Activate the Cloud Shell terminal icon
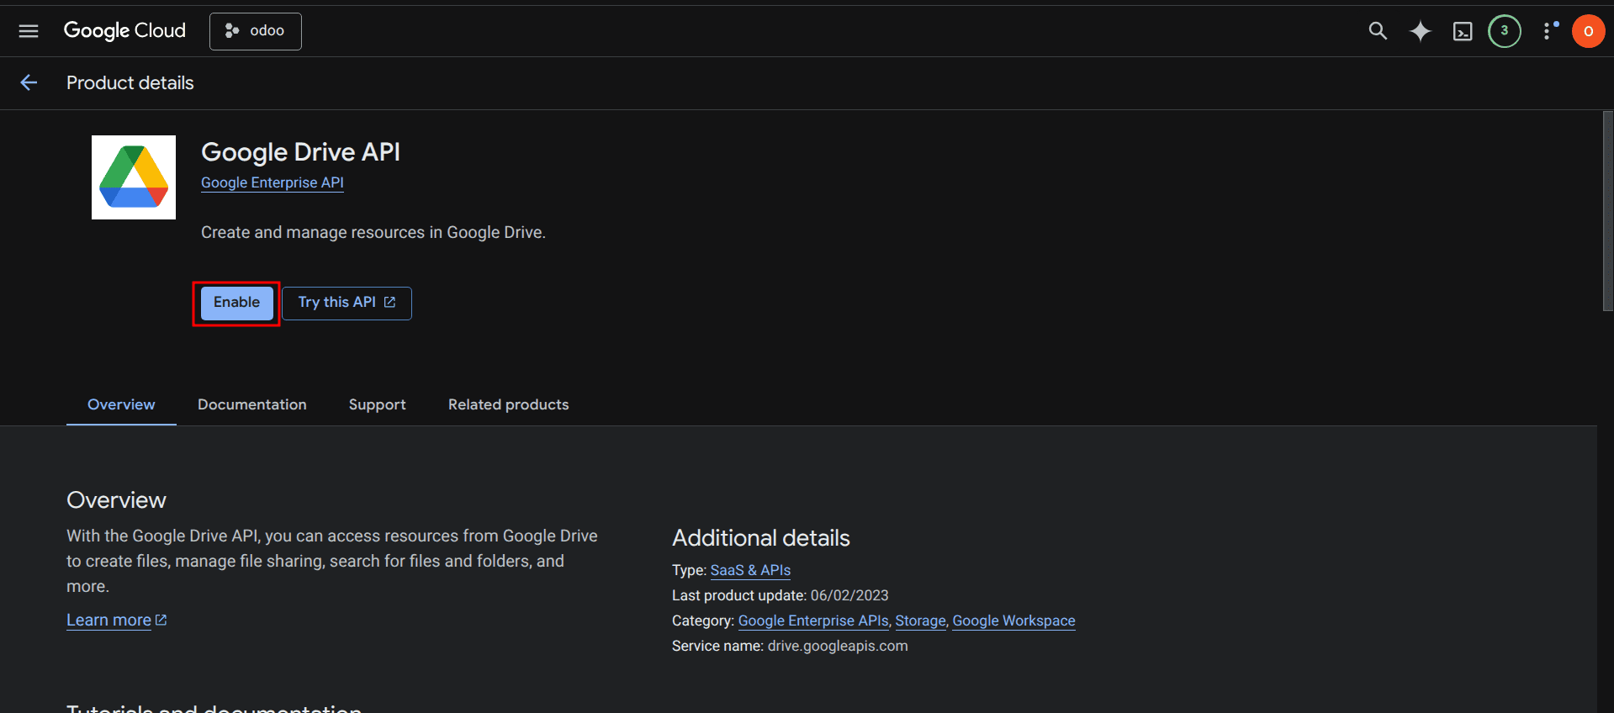 [x=1463, y=31]
